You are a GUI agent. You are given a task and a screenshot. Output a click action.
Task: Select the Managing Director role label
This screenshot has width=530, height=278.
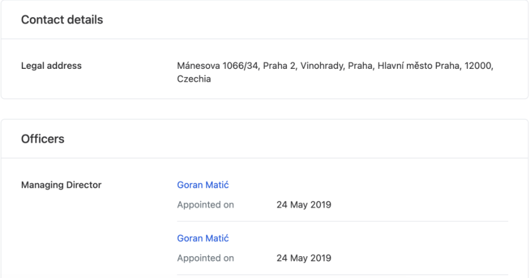(61, 185)
